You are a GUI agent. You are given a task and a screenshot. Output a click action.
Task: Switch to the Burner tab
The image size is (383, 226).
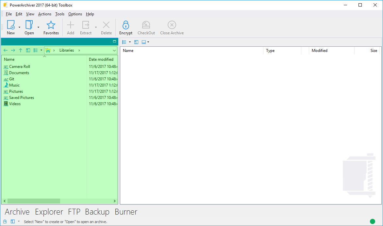(126, 212)
